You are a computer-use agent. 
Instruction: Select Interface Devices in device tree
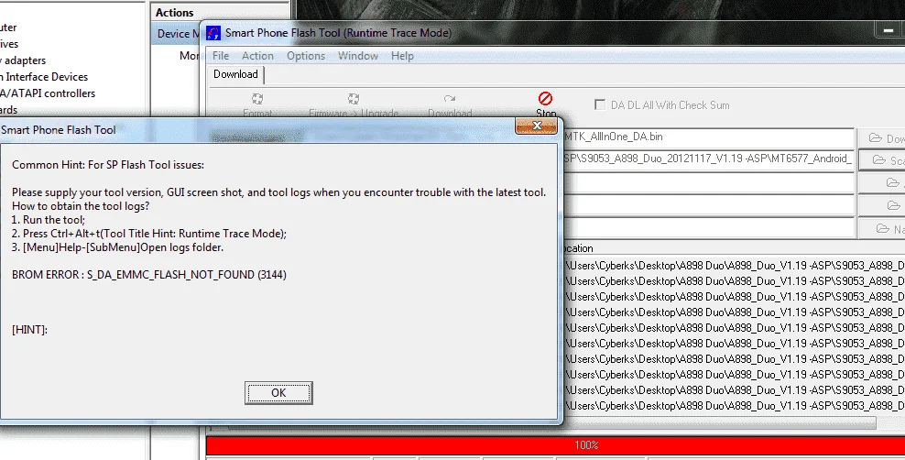tap(44, 77)
